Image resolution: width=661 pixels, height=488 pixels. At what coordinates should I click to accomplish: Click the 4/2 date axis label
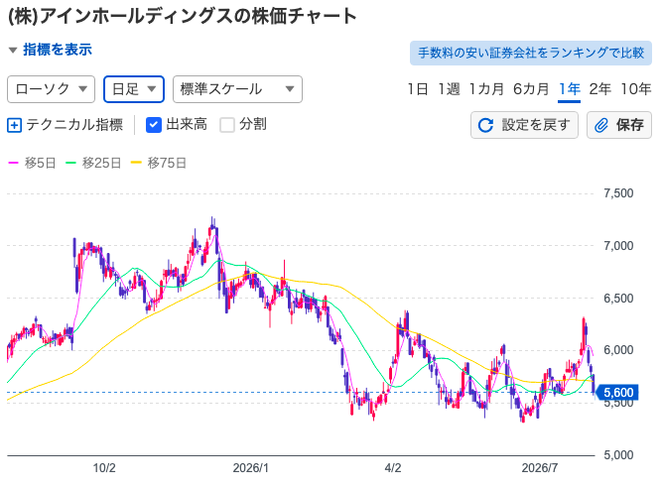pyautogui.click(x=393, y=468)
